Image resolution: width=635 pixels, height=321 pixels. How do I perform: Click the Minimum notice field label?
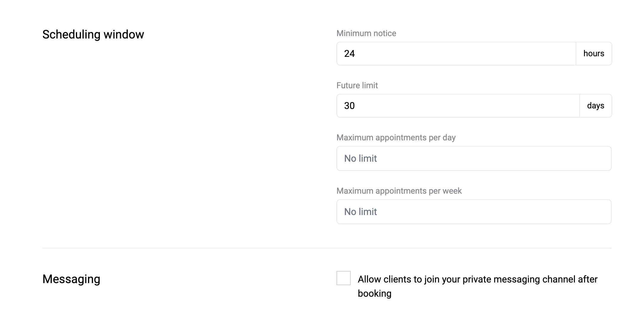click(366, 33)
